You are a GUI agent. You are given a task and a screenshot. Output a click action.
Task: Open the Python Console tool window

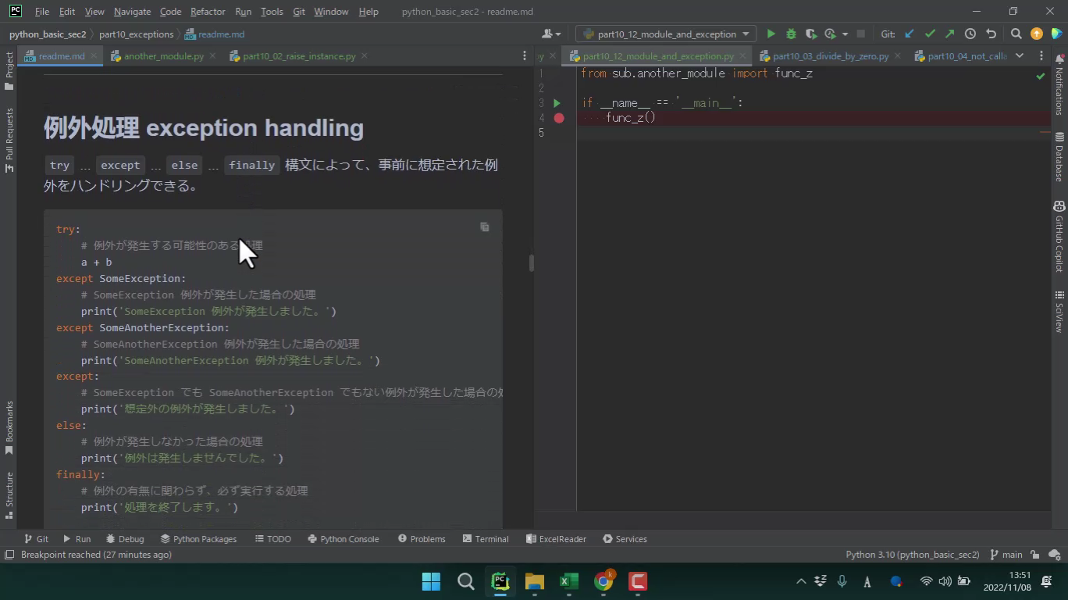pos(343,539)
